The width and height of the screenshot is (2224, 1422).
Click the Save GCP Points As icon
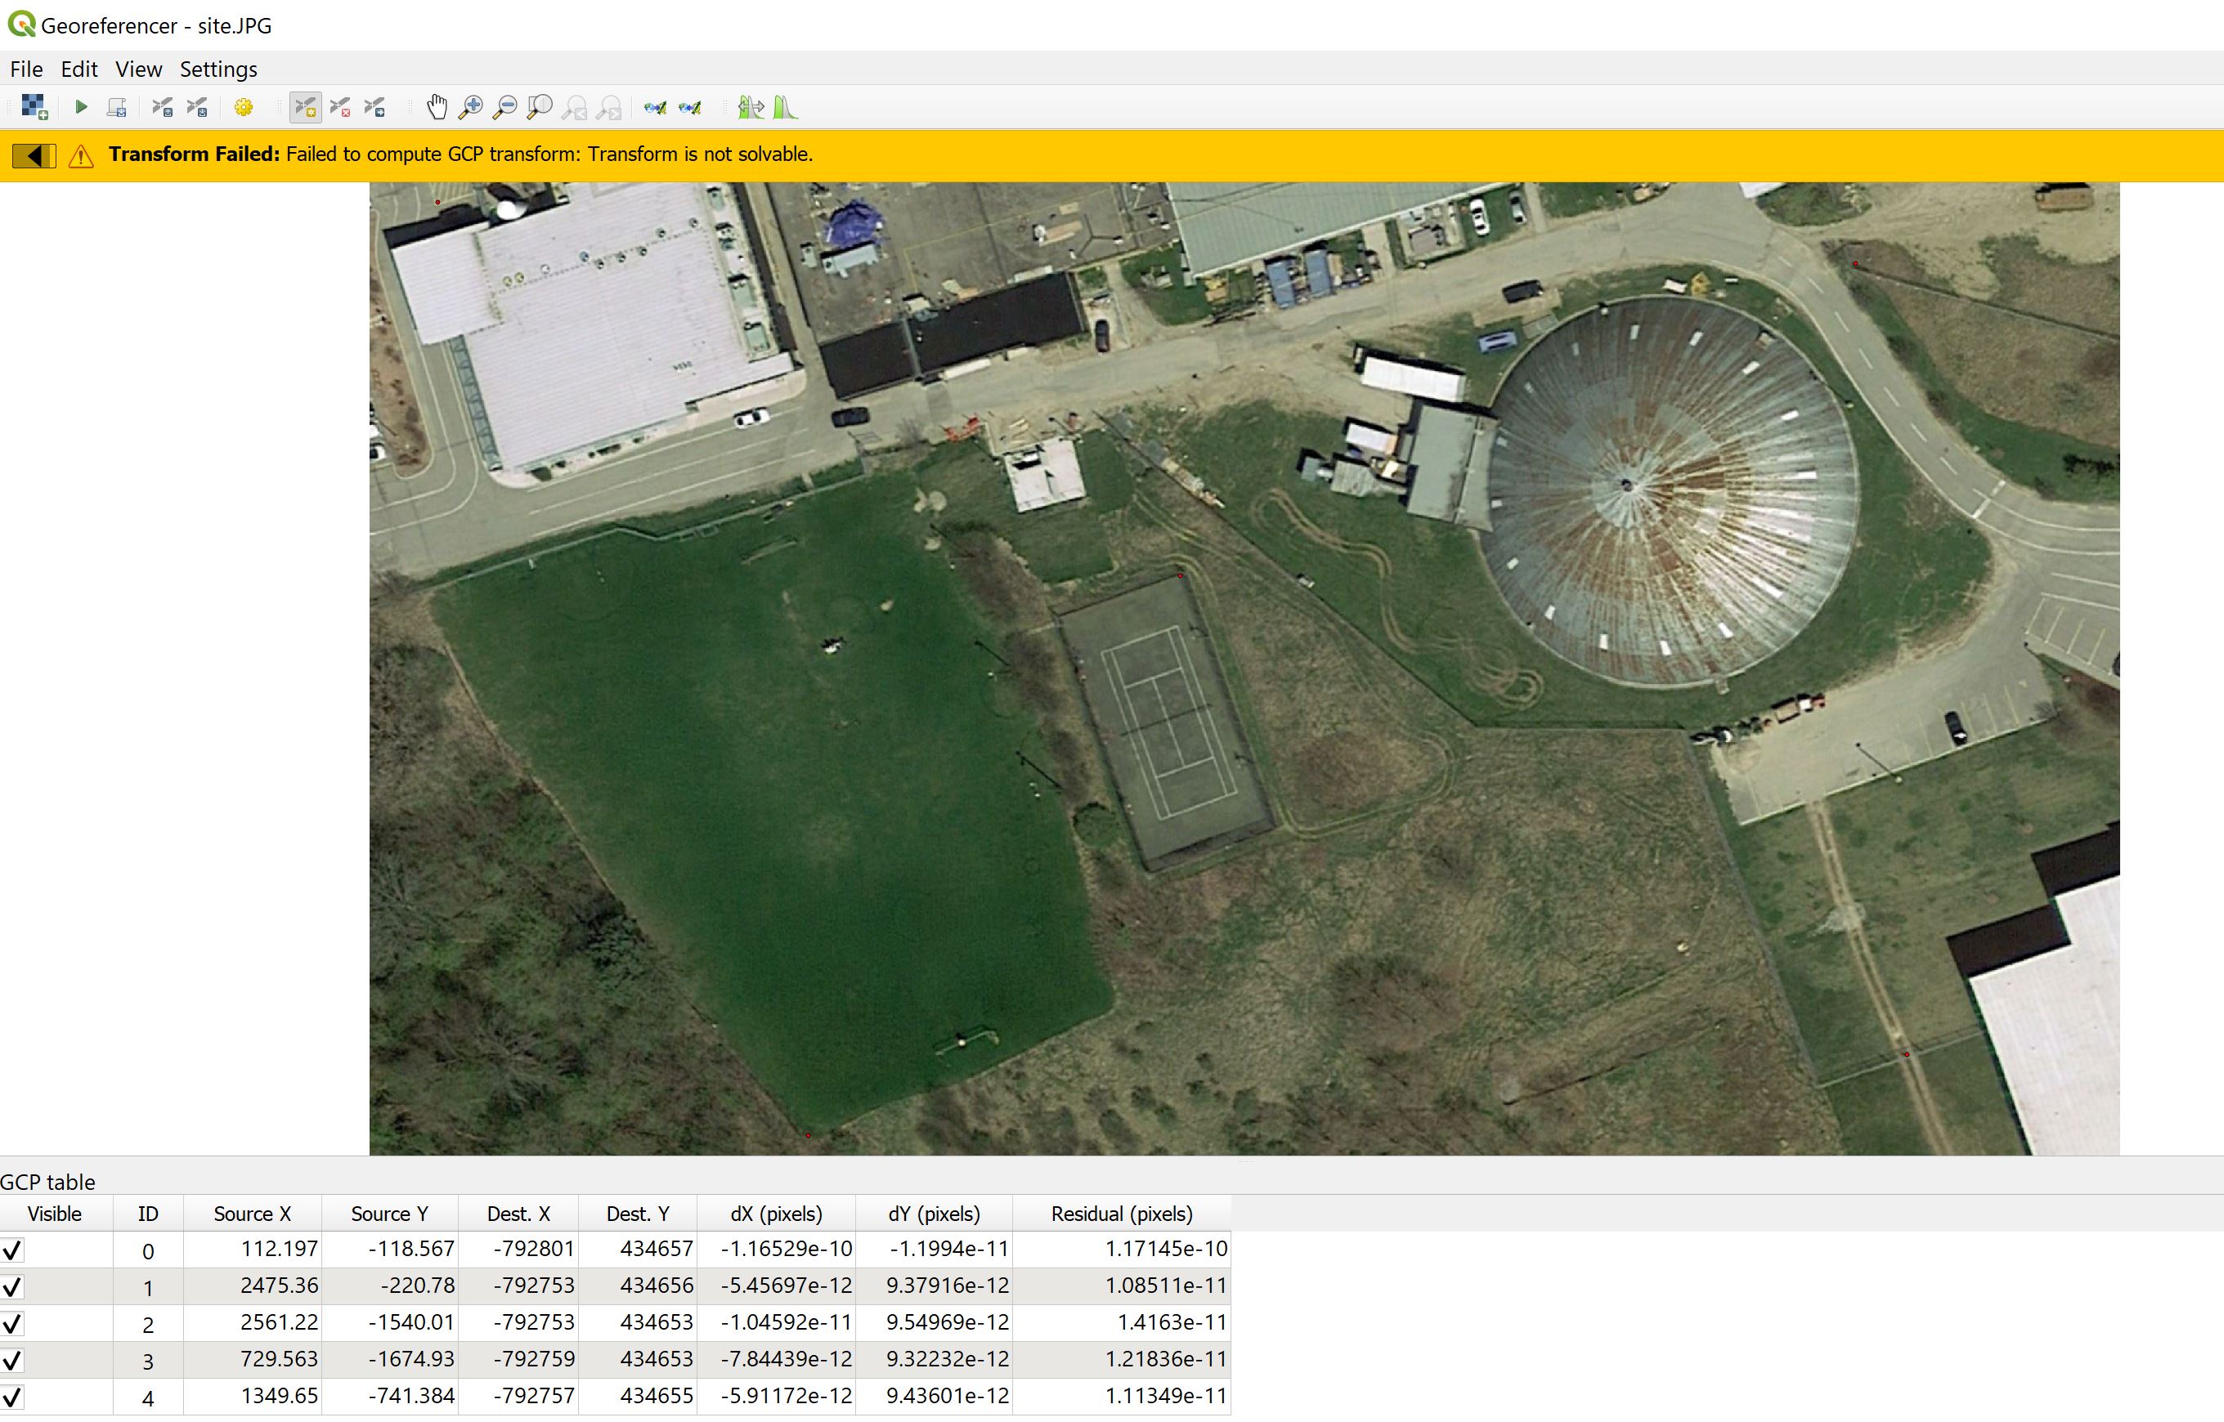pos(197,108)
